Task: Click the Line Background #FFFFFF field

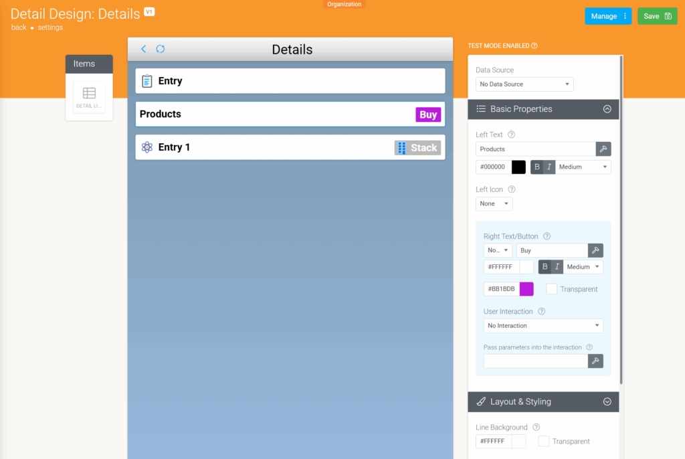Action: click(x=494, y=442)
